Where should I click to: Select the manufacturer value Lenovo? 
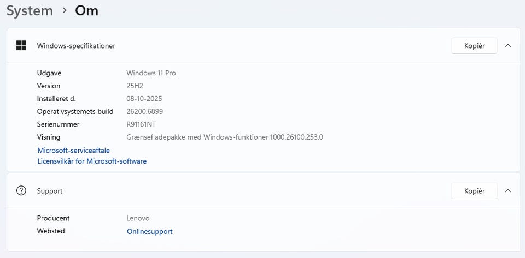point(138,218)
